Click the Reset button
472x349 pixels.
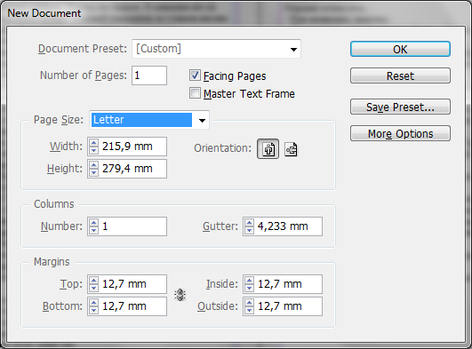pos(400,75)
